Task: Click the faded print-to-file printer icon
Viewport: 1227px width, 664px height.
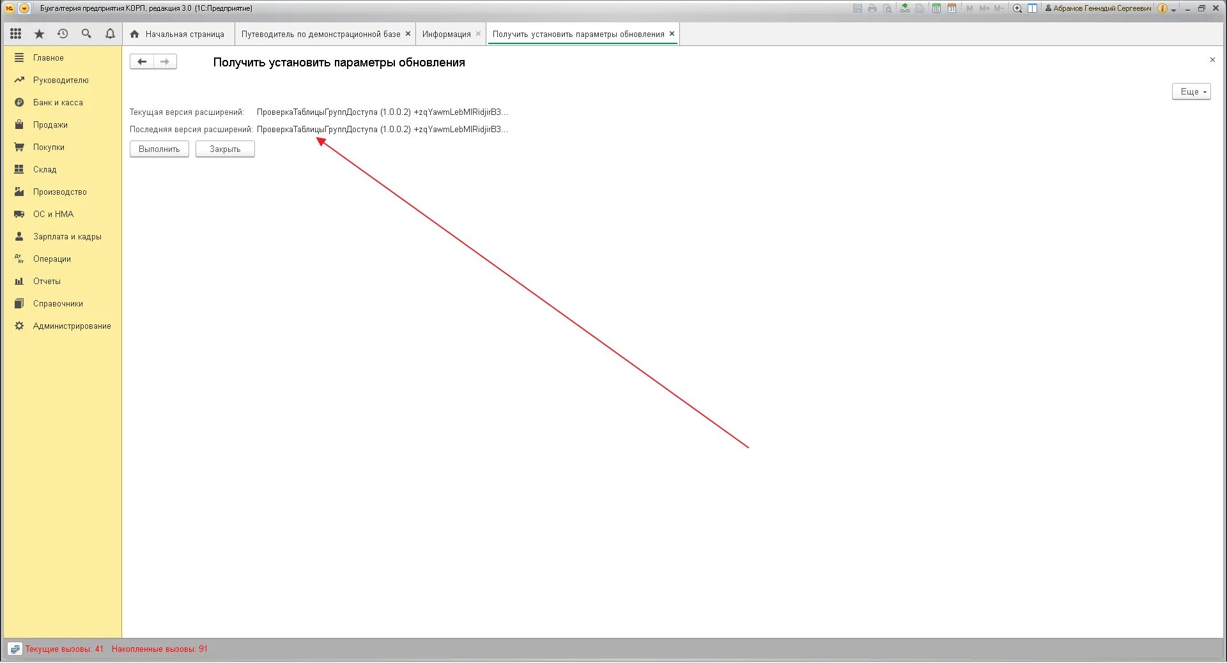Action: (920, 8)
